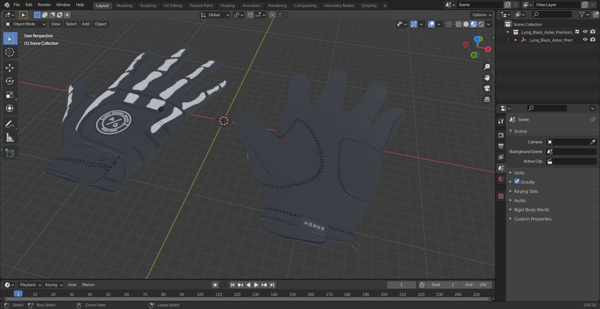Toggle collection exclude checkbox in outliner
Viewport: 600px width, 309px height.
point(577,32)
